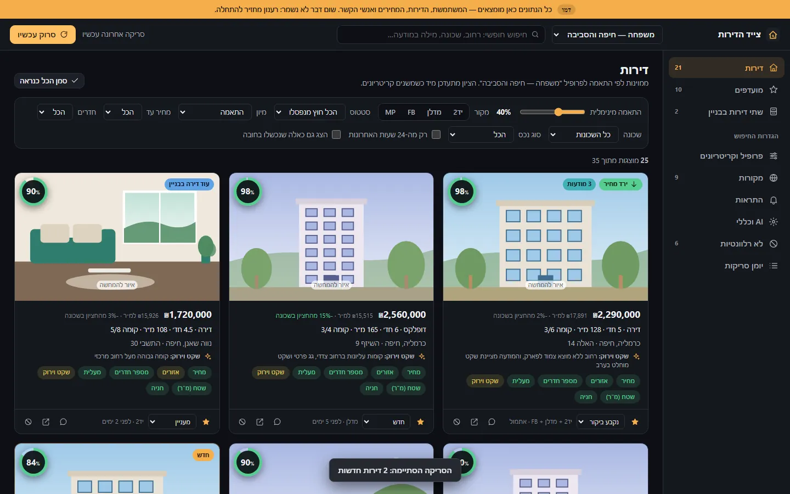The height and width of the screenshot is (494, 790).
Task: Open the התראות bell icon
Action: tap(774, 200)
